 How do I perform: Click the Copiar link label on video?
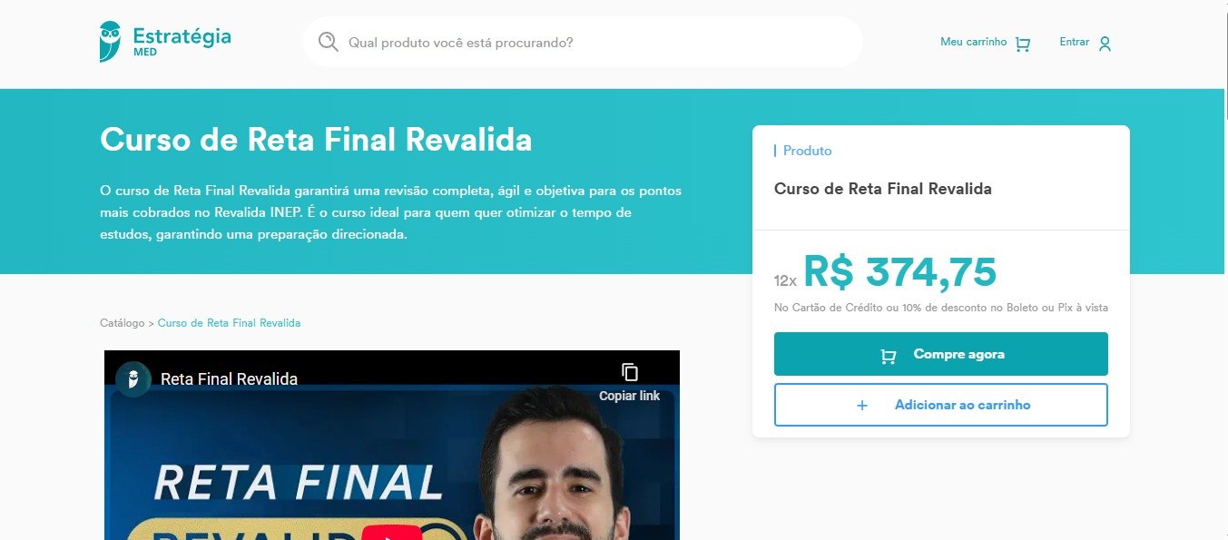pyautogui.click(x=630, y=396)
